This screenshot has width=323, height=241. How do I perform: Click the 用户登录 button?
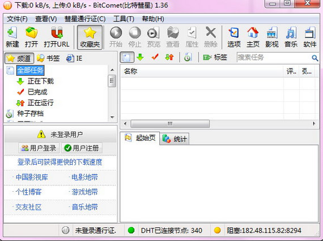click(x=39, y=148)
